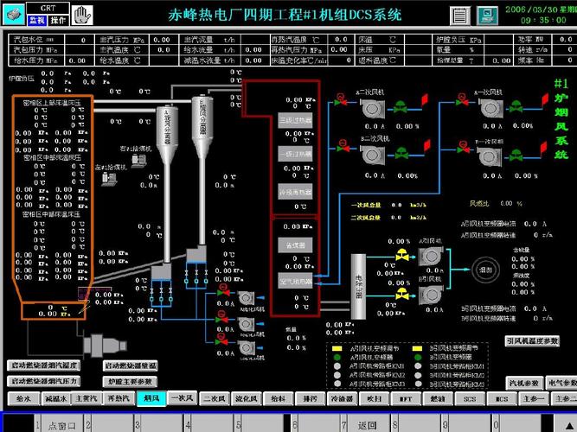
Task: Open the 一次风 page tab
Action: tap(183, 397)
